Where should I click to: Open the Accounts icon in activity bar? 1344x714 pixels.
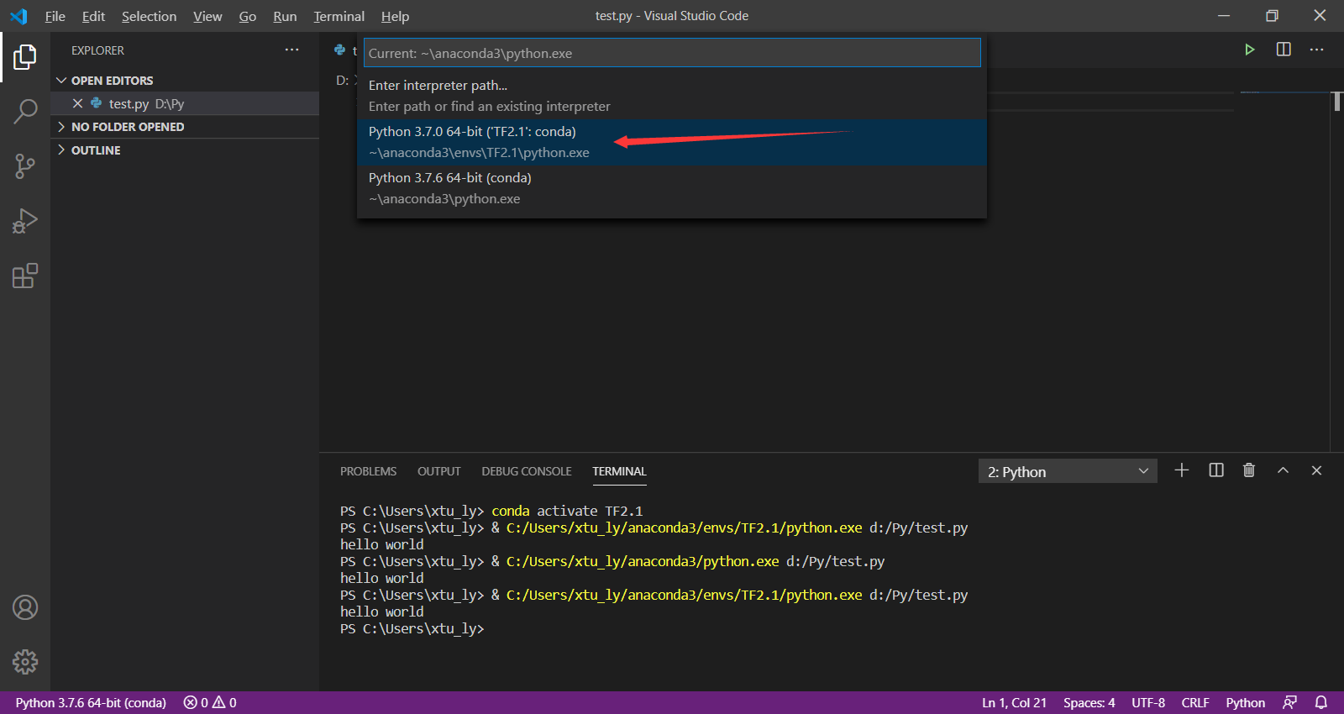click(25, 607)
